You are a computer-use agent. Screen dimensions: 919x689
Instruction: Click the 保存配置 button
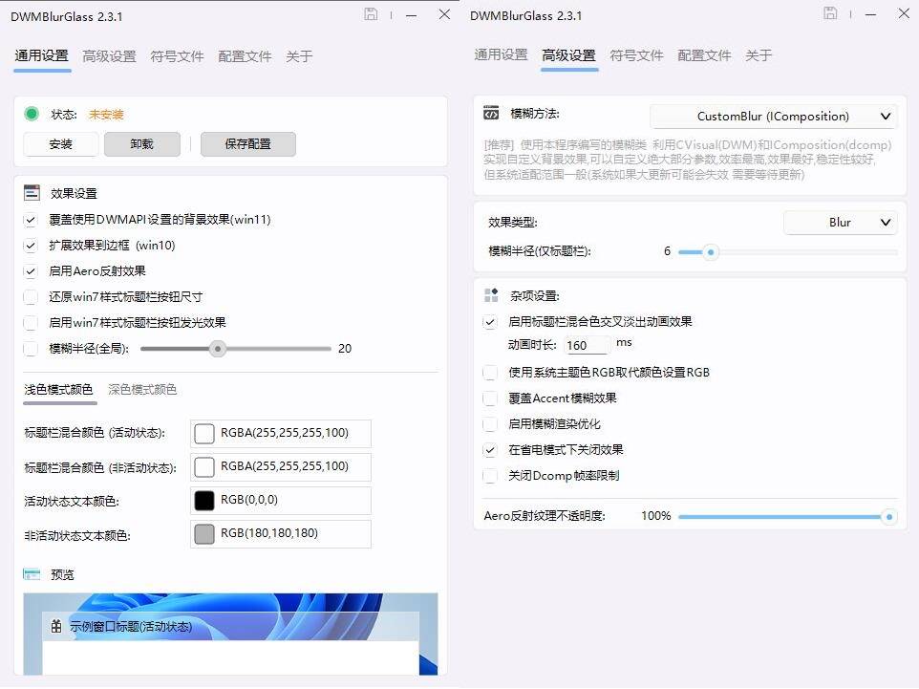coord(248,144)
